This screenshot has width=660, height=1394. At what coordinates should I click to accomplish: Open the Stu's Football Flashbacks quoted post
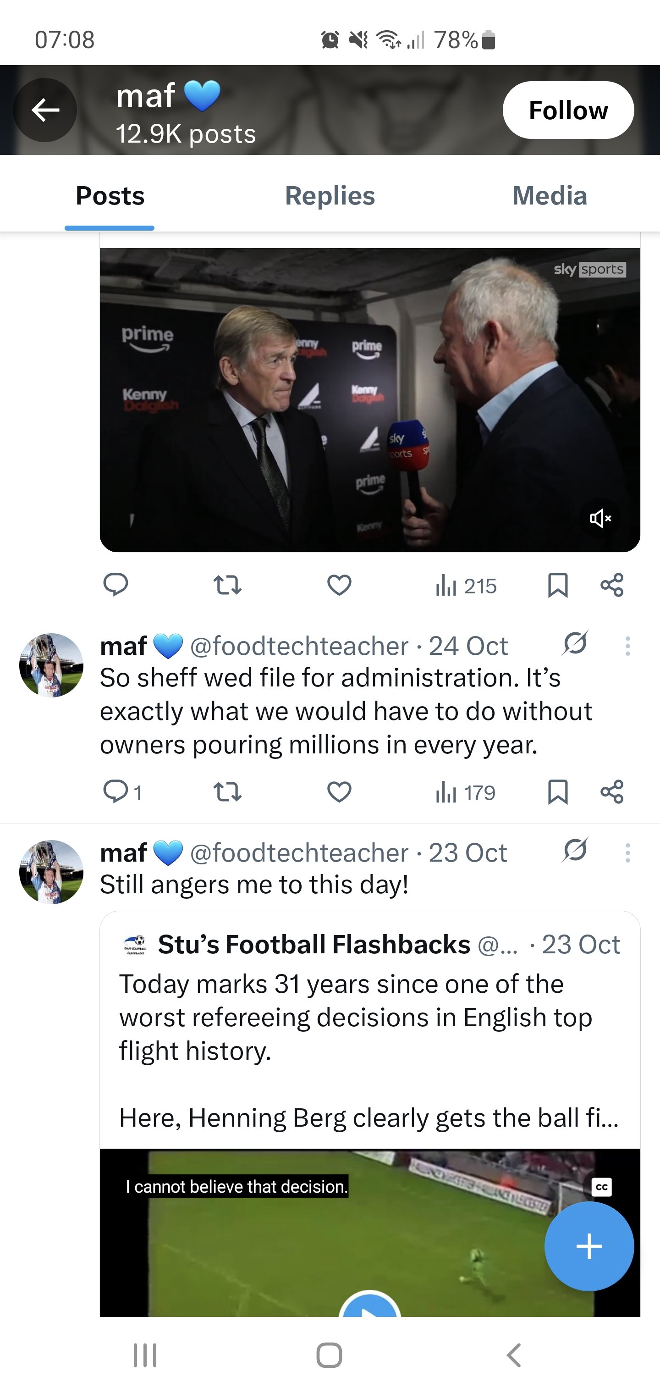(369, 1018)
